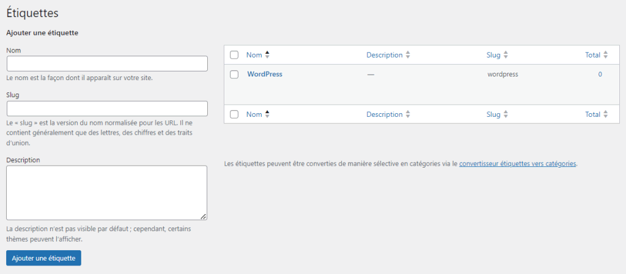Click inside the Description textarea

tap(106, 193)
